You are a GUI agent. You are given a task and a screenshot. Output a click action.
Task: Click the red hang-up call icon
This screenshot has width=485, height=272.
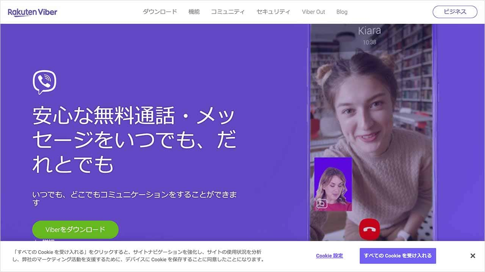click(369, 229)
